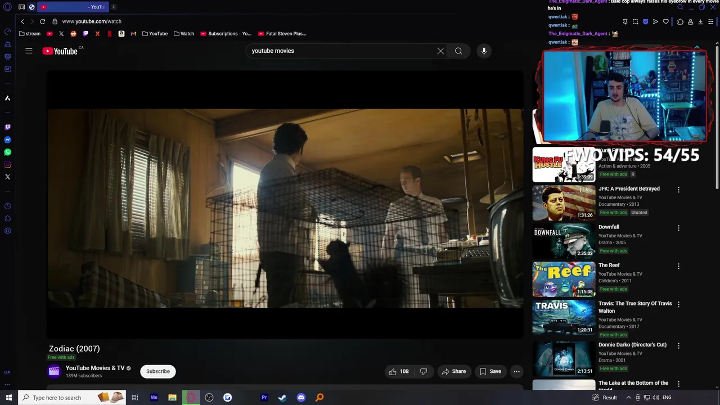Open browser downloads icon
Screen dimensions: 720x405
tap(700, 22)
